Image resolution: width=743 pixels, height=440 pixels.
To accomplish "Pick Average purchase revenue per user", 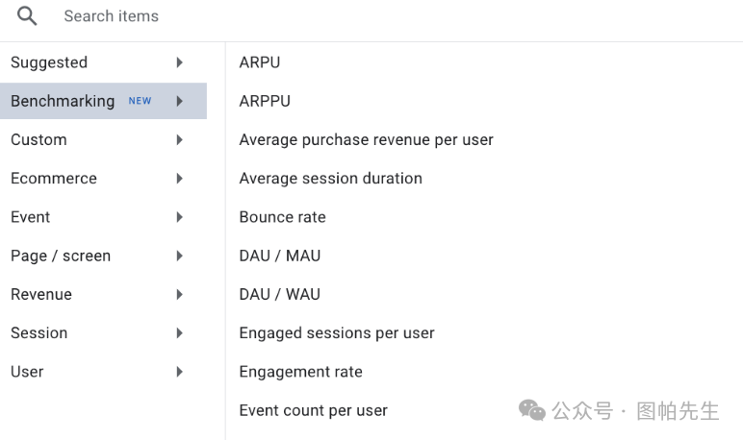I will (x=366, y=139).
